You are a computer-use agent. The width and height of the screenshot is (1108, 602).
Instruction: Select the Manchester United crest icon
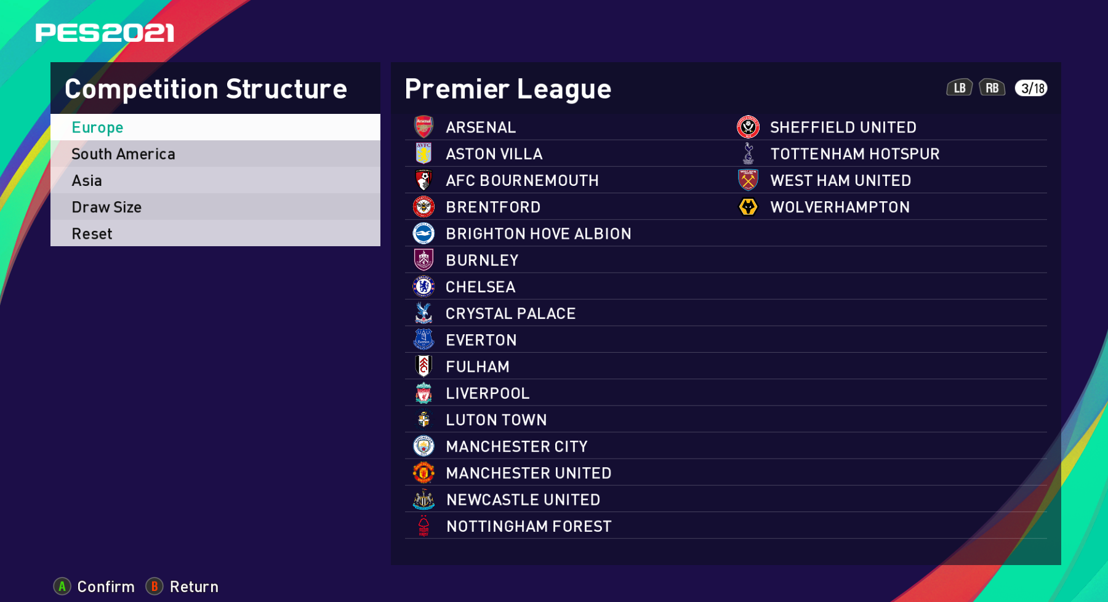[x=424, y=473]
